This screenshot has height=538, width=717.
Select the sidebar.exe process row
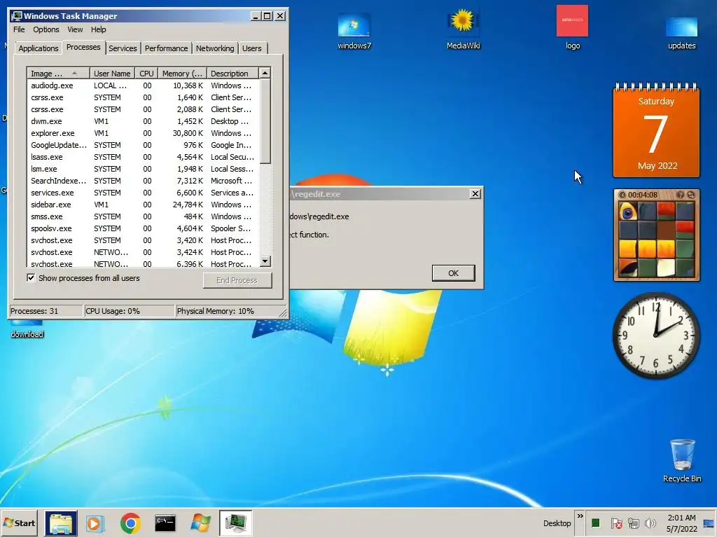coord(143,205)
